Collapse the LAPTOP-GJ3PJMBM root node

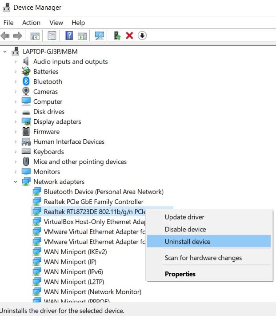pos(5,52)
